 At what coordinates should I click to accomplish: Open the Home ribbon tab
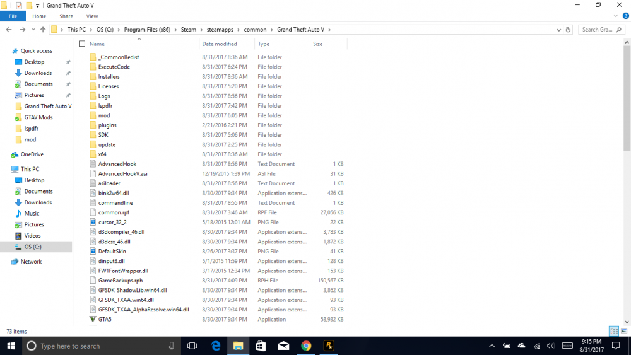pos(39,16)
